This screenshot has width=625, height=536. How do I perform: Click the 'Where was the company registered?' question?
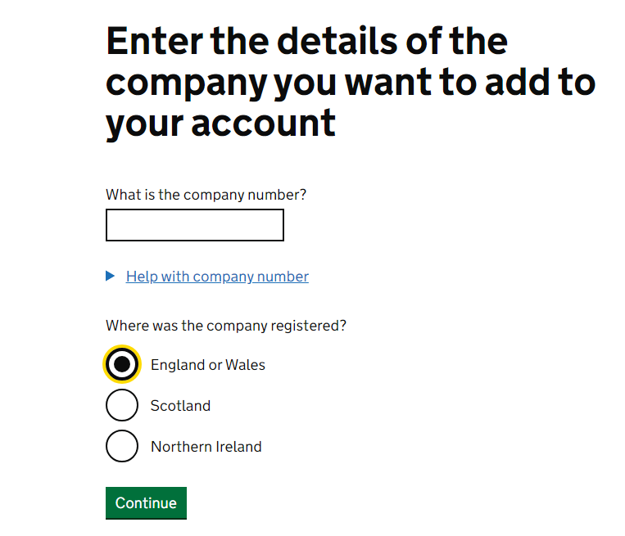pos(226,326)
